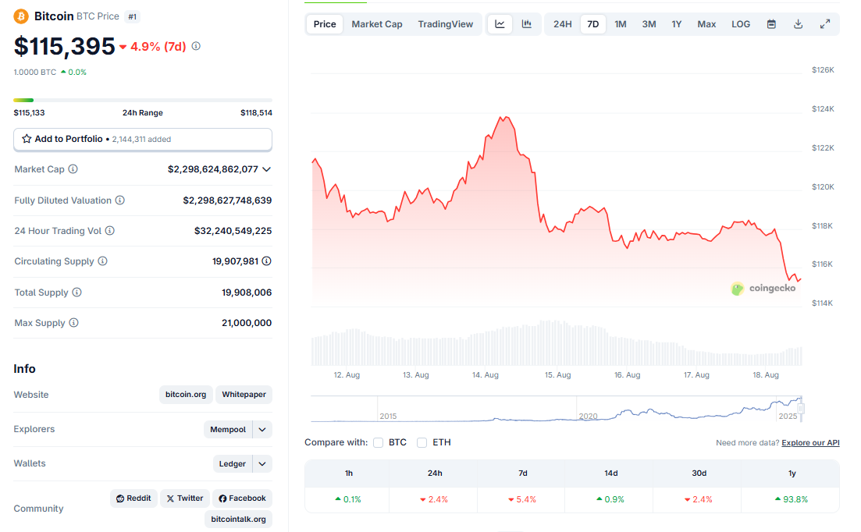
Task: Follow Explore our API link
Action: click(810, 442)
